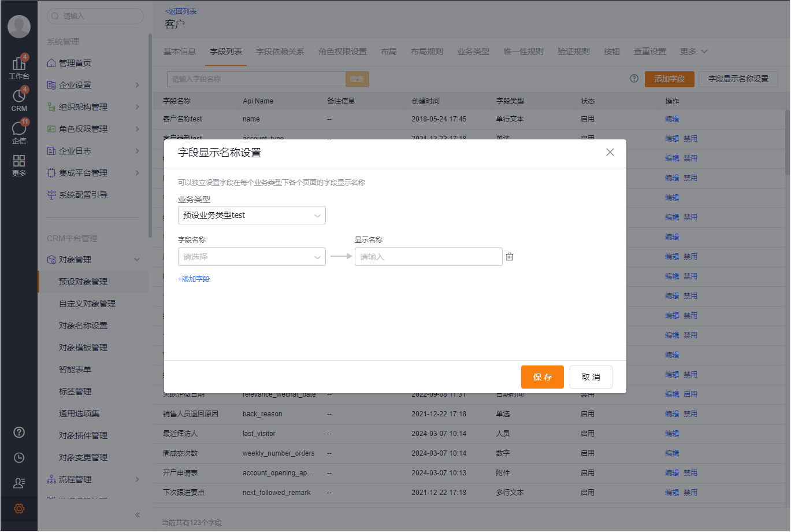Open the 业务类型 dropdown in the dialog
The image size is (791, 532).
click(251, 215)
